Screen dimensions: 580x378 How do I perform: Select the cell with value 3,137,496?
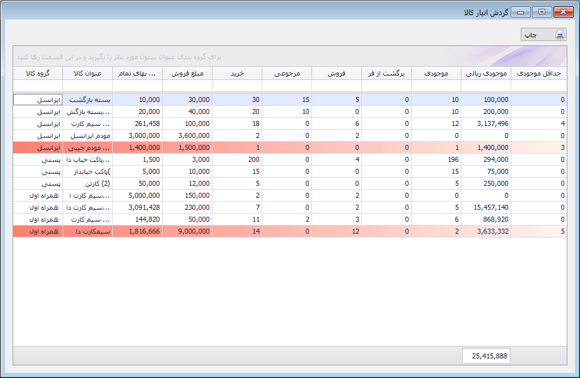(486, 123)
